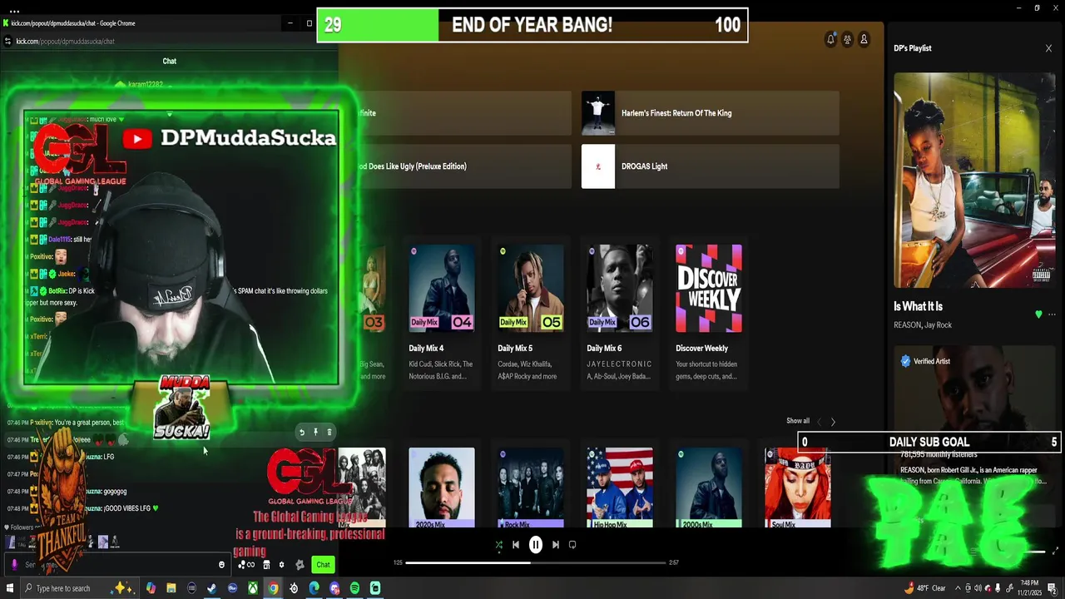The height and width of the screenshot is (599, 1065).
Task: Open Spotify Friend Activity icon
Action: [847, 39]
